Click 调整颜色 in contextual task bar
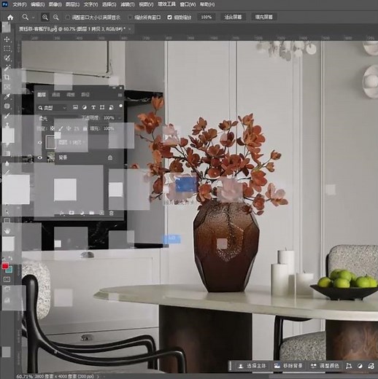Image resolution: width=378 pixels, height=379 pixels. point(325,366)
